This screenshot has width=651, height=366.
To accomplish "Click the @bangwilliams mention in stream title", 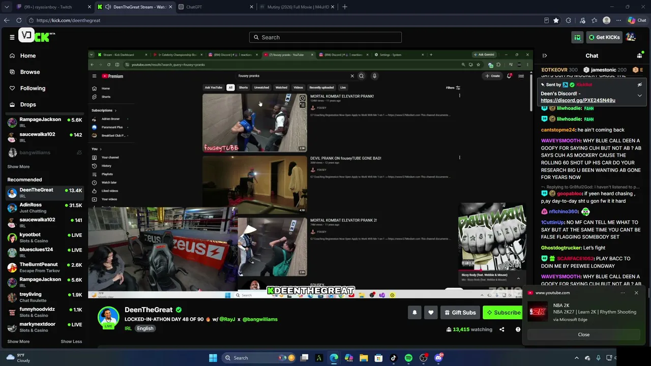I will (260, 319).
